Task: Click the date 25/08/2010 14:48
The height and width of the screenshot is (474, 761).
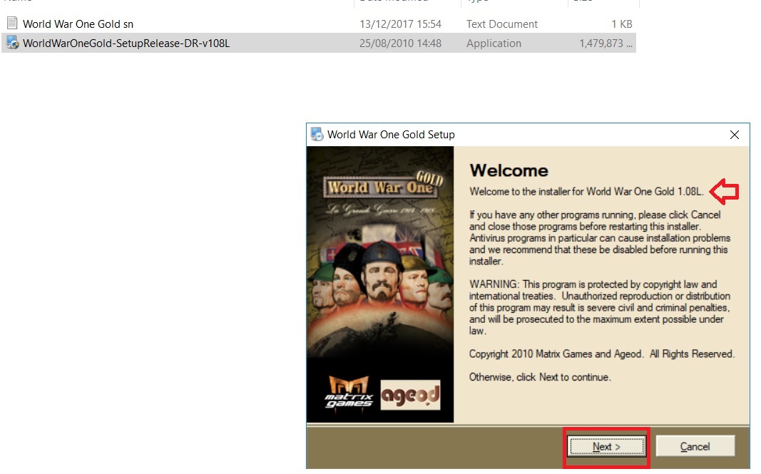Action: [400, 43]
